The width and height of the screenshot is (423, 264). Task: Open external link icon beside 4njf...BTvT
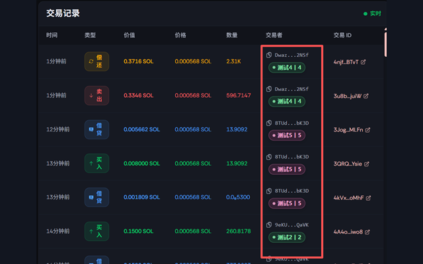pyautogui.click(x=363, y=62)
